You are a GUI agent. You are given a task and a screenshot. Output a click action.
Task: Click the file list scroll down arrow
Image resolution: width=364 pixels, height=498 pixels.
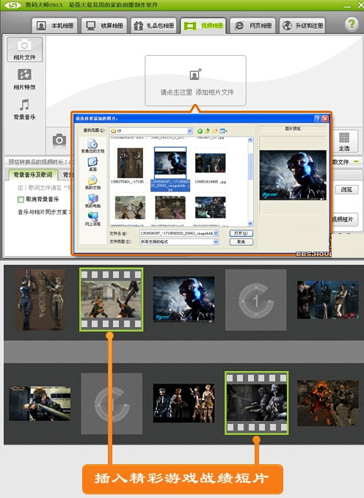(x=250, y=224)
